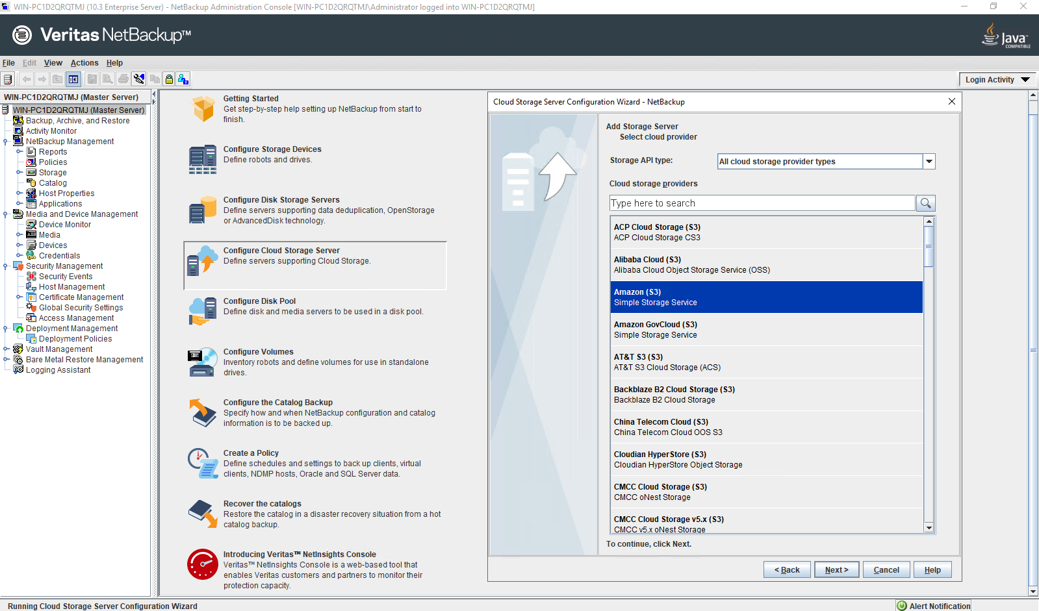Click the Java logo in header

[x=1006, y=35]
